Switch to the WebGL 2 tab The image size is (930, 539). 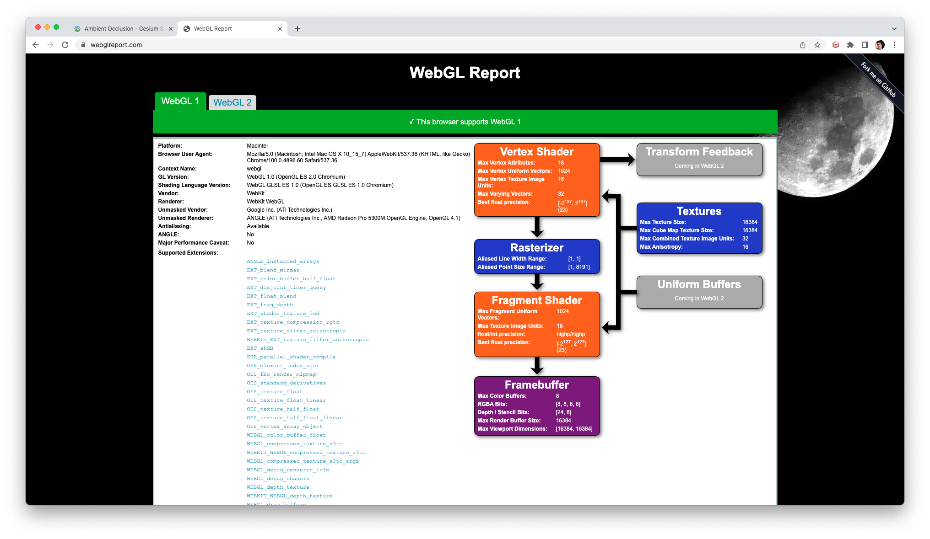point(232,102)
